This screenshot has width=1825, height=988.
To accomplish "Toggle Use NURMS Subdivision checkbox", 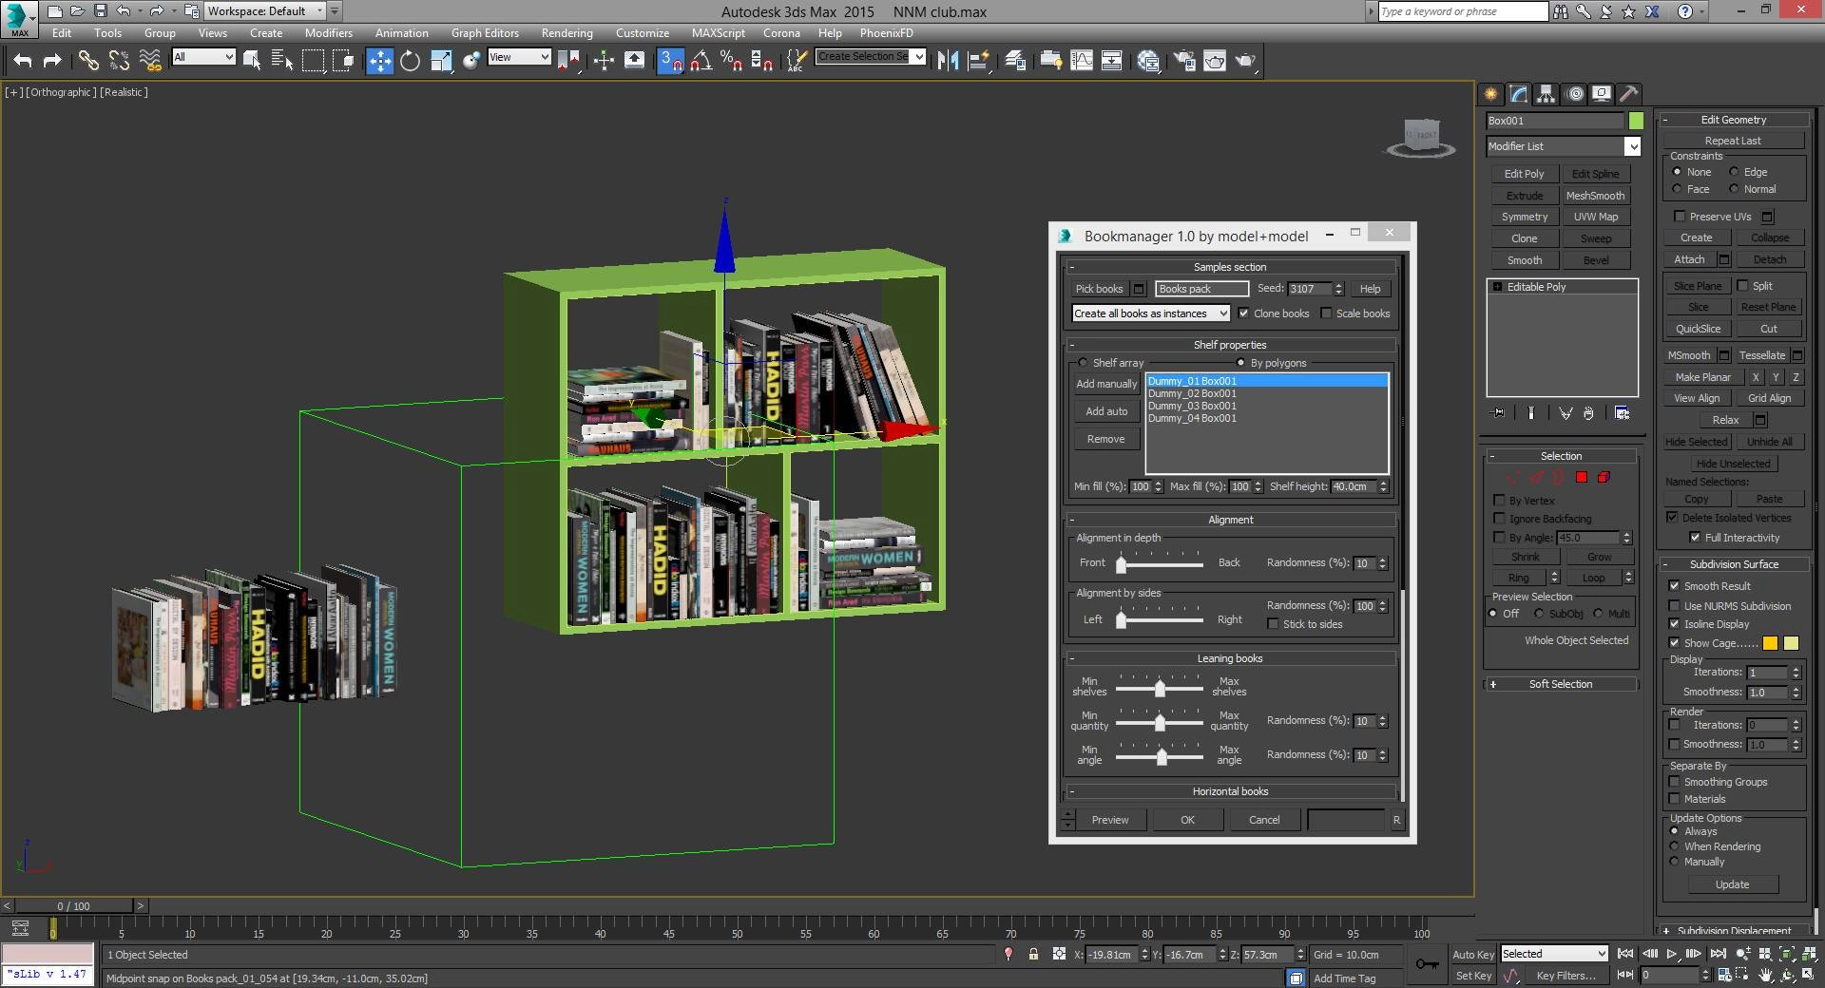I will point(1674,606).
